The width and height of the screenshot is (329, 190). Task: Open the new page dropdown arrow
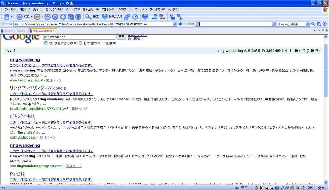click(x=12, y=17)
